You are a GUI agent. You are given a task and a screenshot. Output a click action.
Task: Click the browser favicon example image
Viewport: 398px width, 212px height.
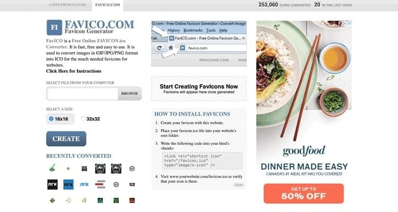(x=199, y=43)
